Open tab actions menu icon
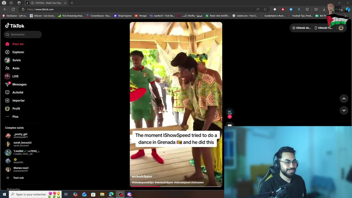This screenshot has width=352, height=198. click(19, 3)
